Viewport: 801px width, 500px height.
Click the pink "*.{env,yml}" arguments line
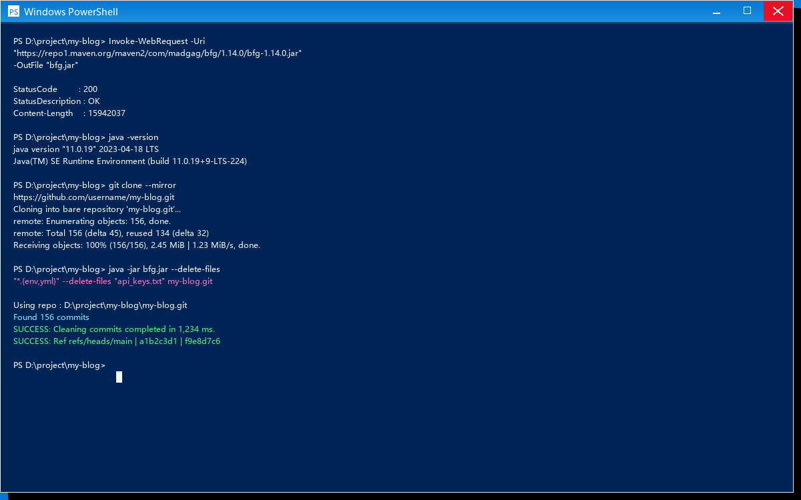pos(113,281)
